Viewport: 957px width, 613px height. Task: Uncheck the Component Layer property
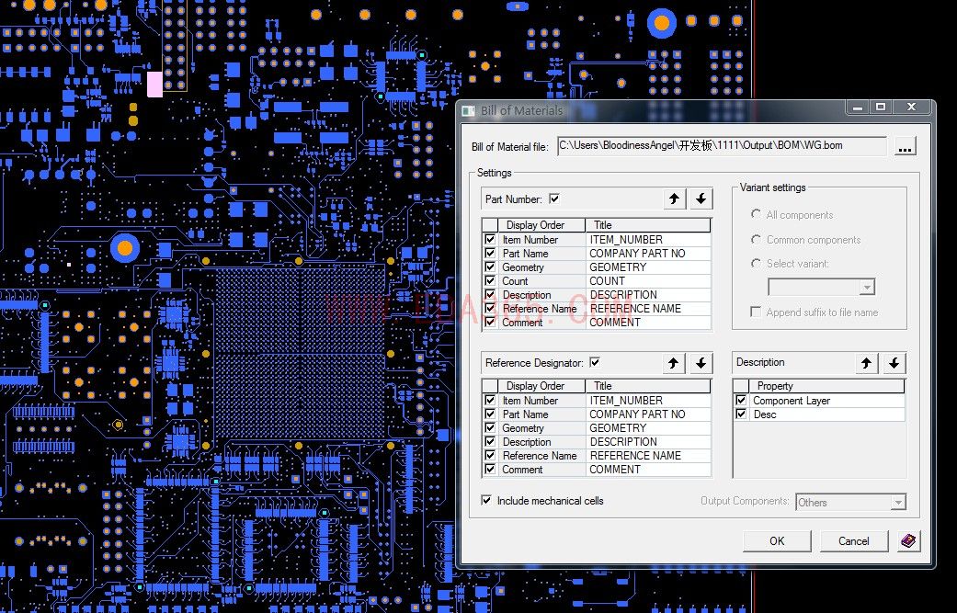[x=741, y=400]
